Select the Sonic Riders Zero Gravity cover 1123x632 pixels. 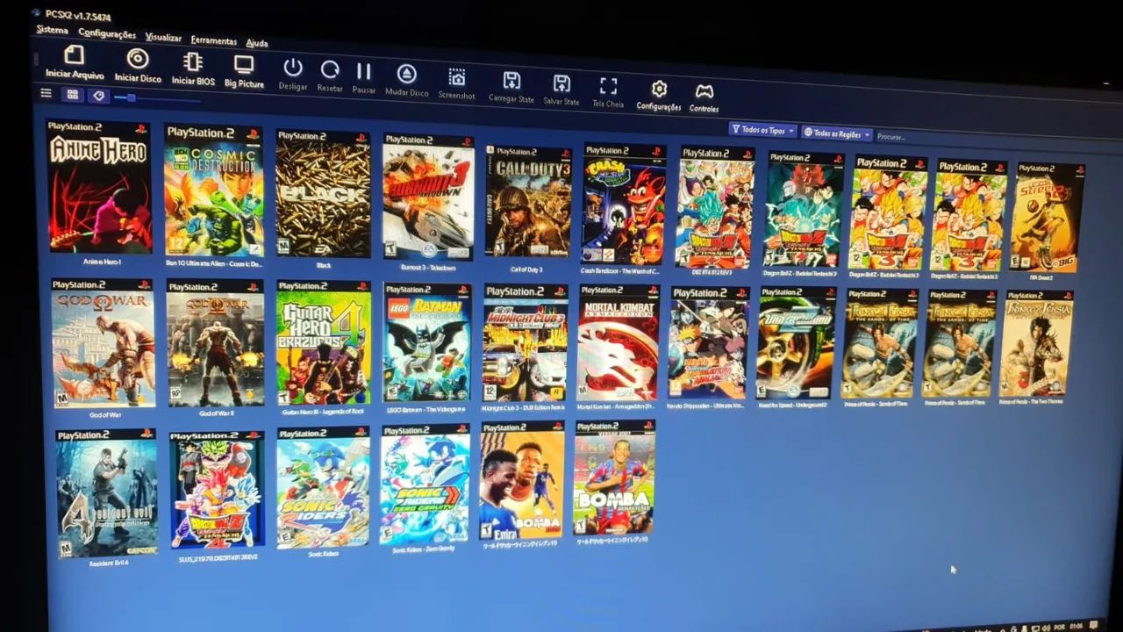point(426,485)
